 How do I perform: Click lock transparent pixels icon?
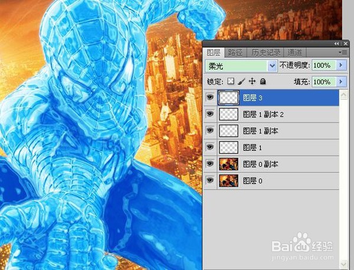click(231, 81)
